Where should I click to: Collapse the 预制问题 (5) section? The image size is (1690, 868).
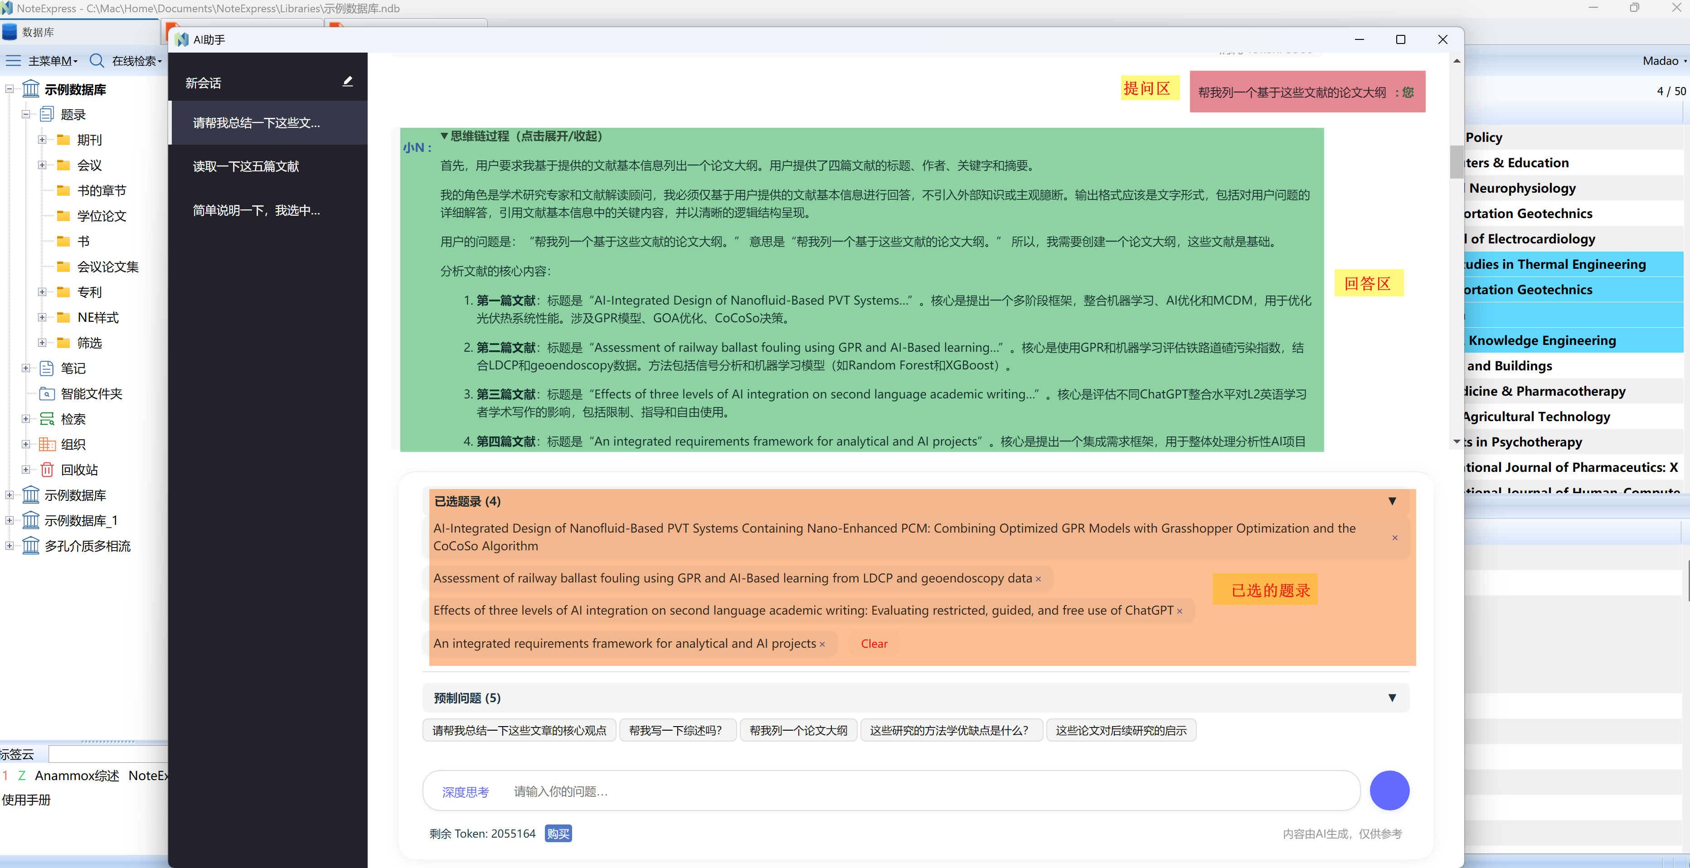pyautogui.click(x=1392, y=698)
